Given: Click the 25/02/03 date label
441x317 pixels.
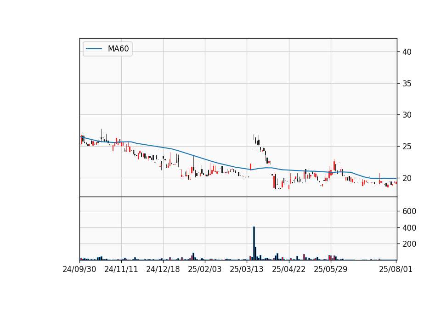Looking at the screenshot, I should 205,269.
